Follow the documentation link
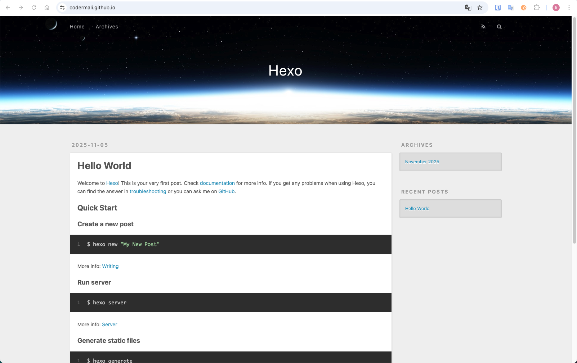 [x=217, y=183]
